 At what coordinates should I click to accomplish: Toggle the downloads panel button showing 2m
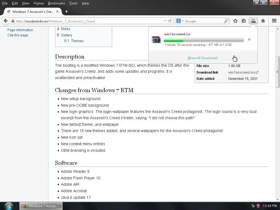point(253,21)
